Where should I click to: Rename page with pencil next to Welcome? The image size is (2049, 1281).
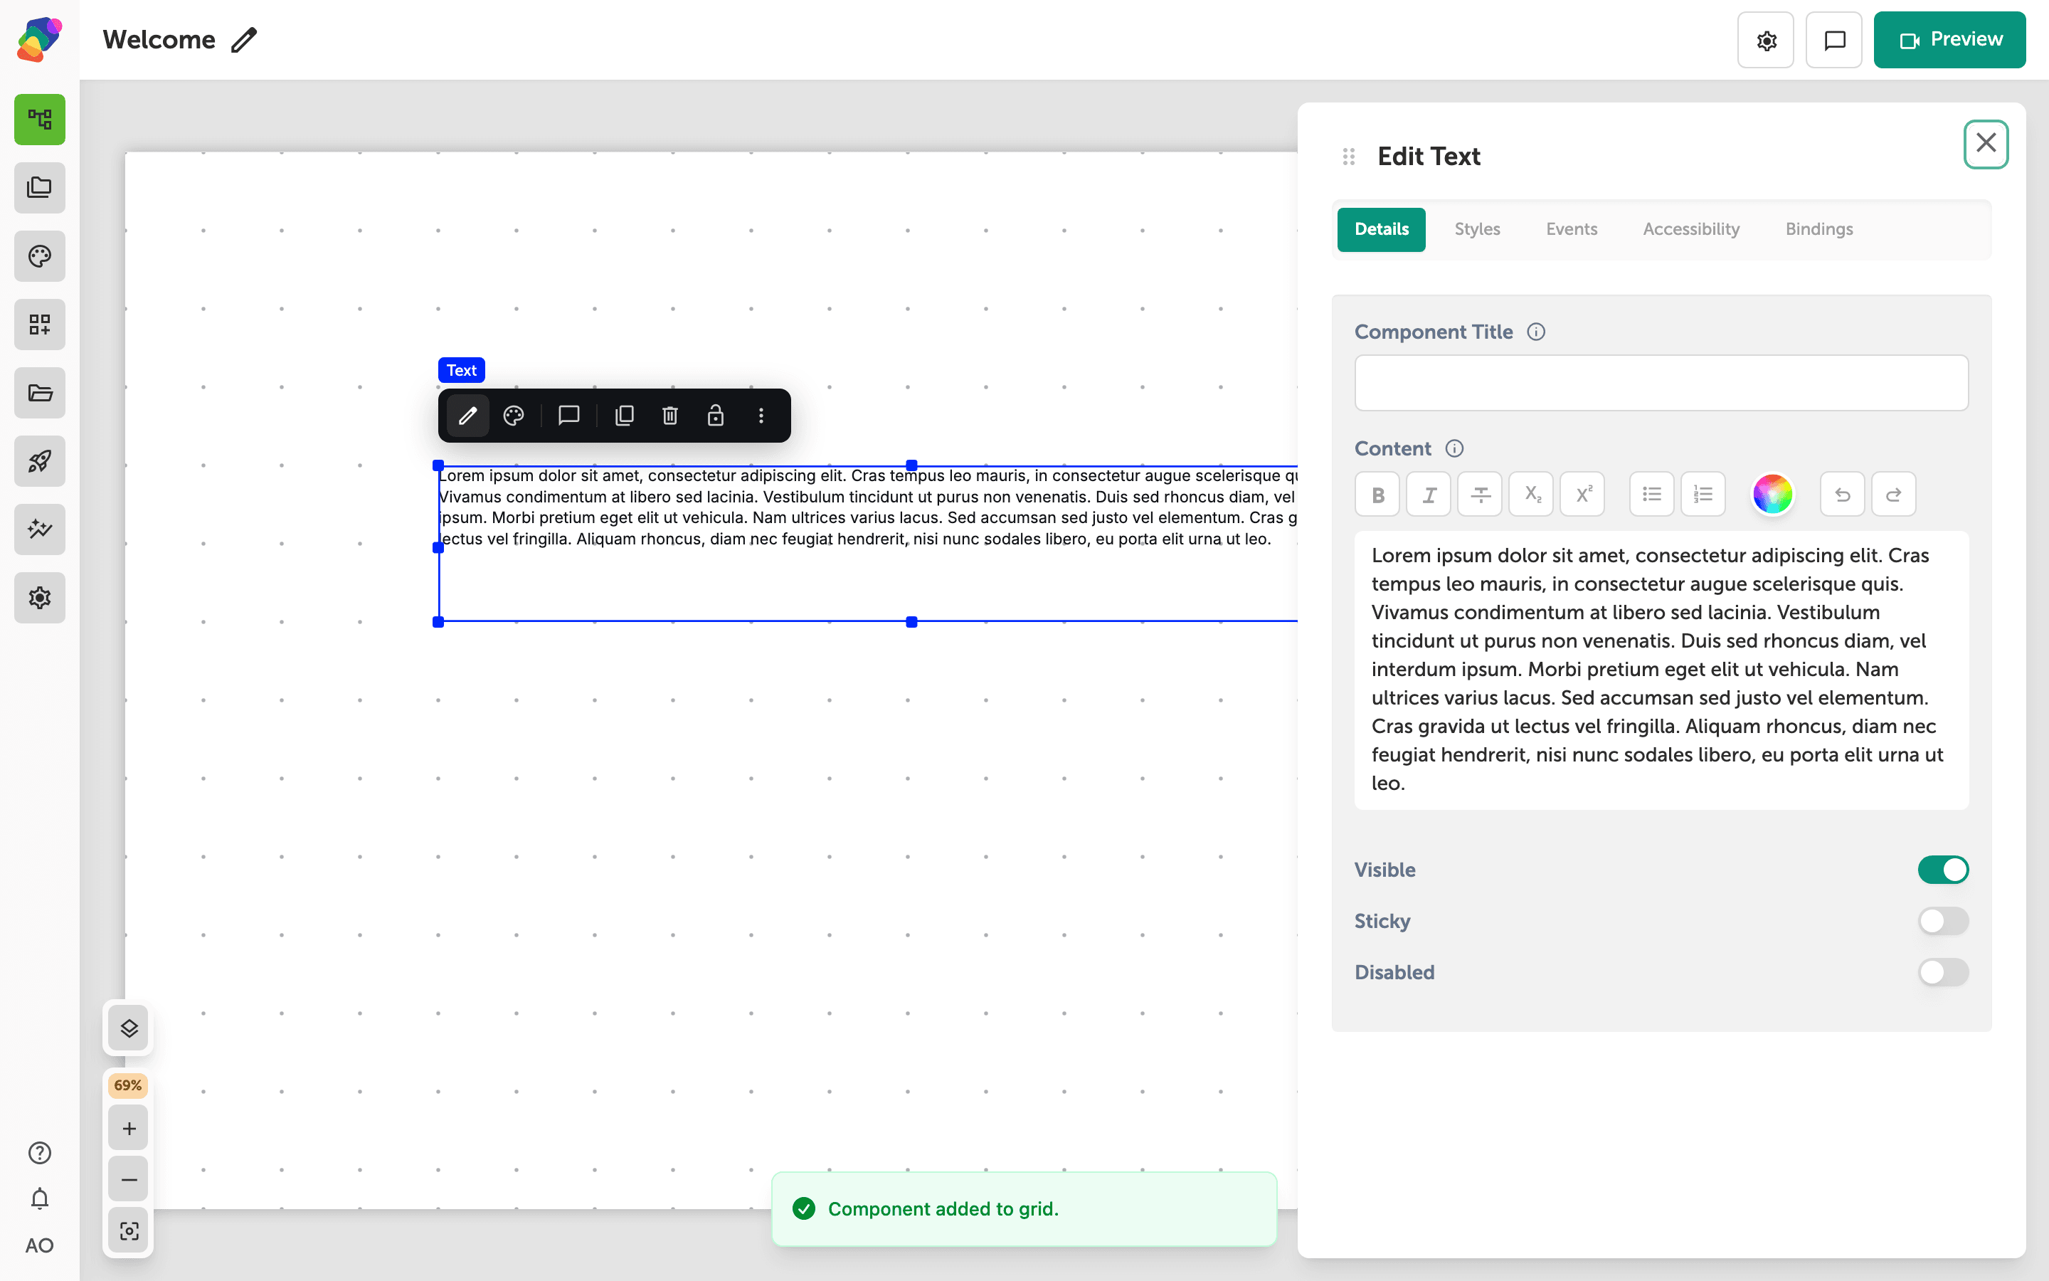(x=244, y=40)
